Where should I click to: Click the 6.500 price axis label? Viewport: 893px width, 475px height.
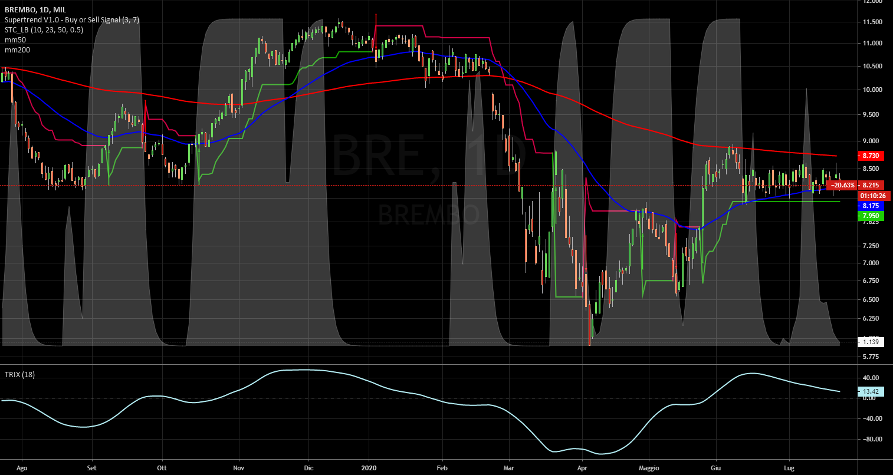coord(872,299)
